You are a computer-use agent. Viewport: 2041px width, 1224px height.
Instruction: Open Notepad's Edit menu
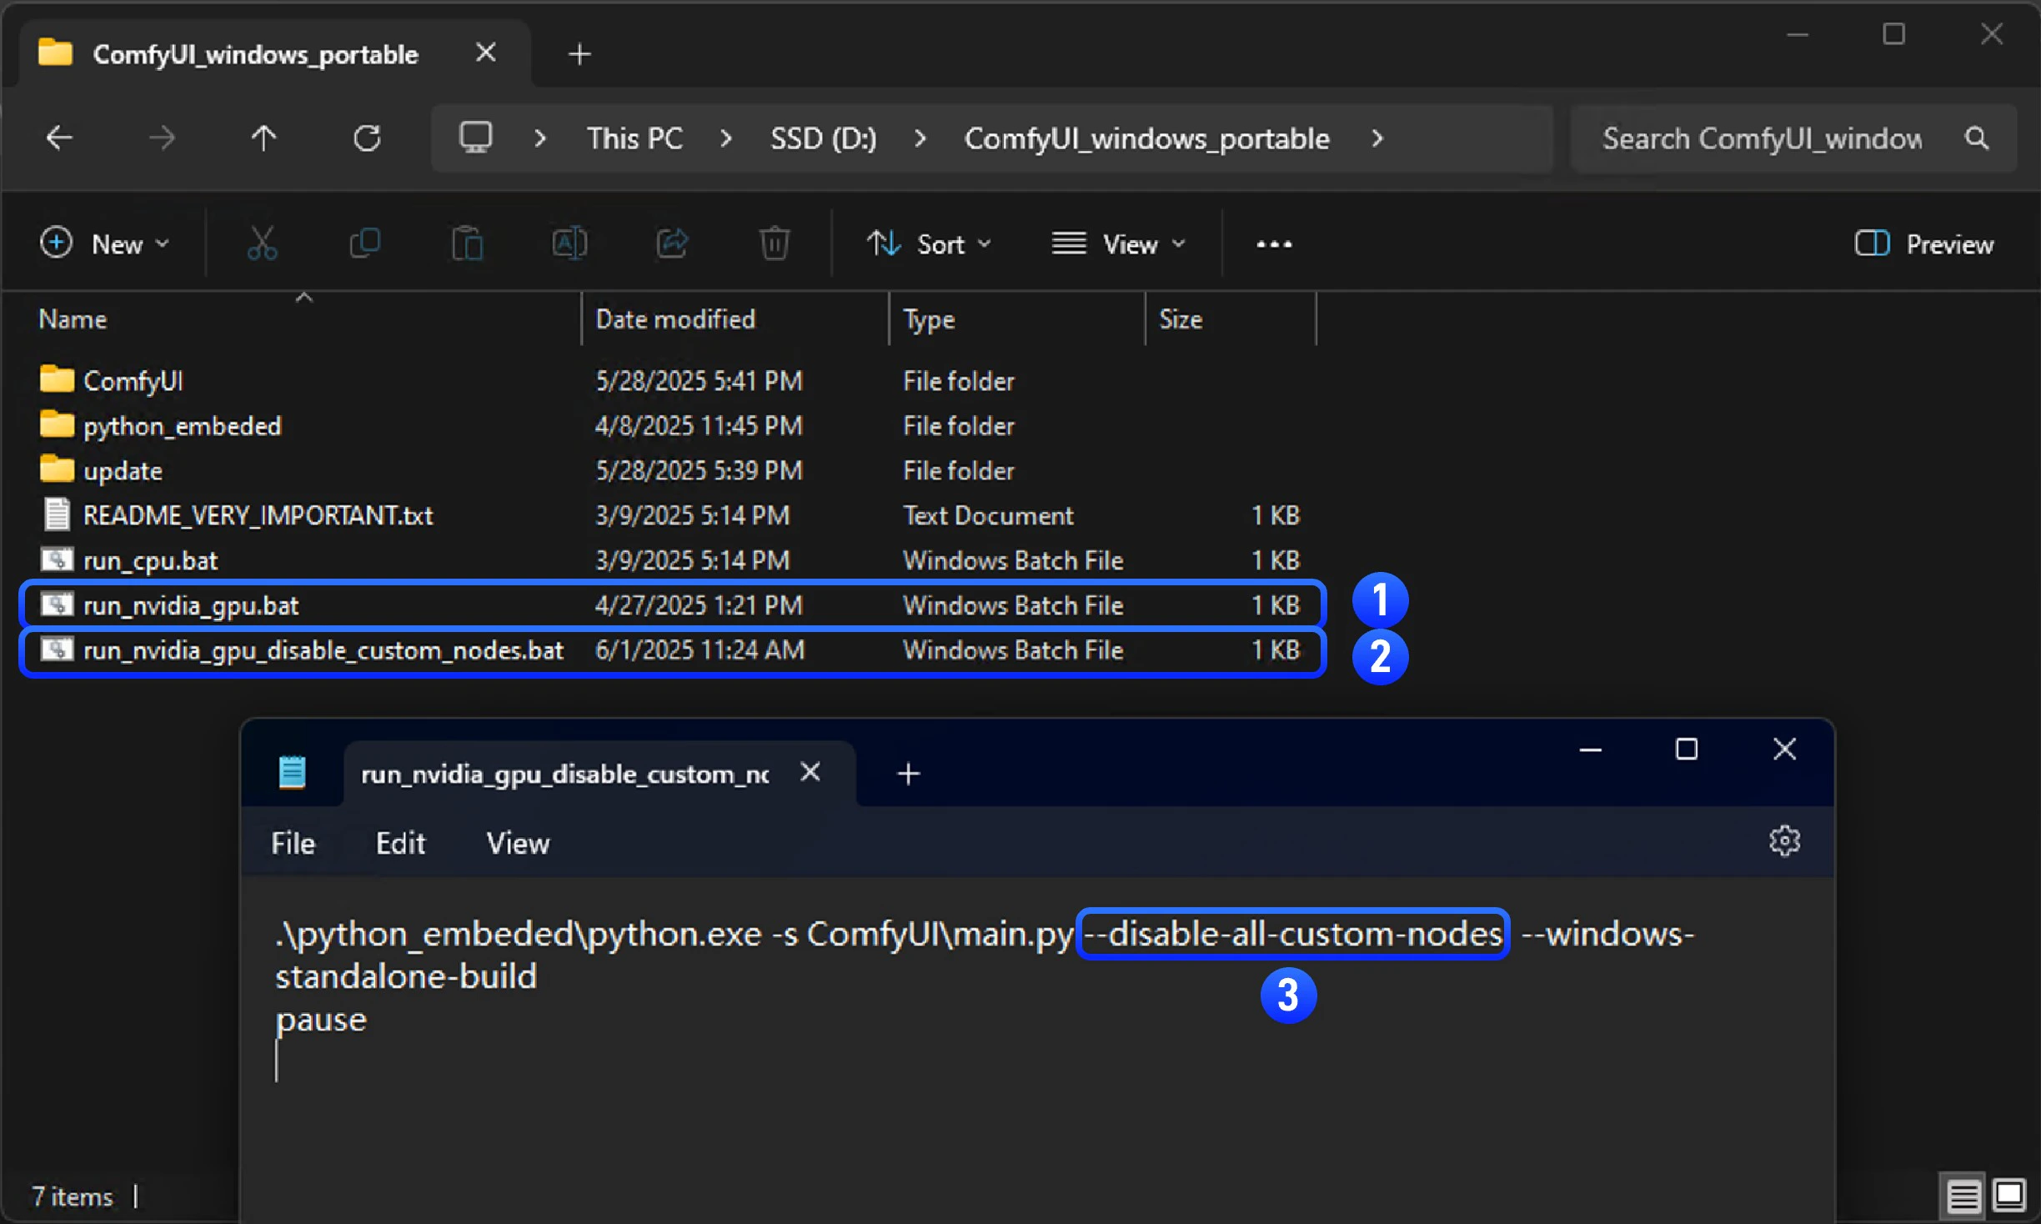[x=400, y=843]
